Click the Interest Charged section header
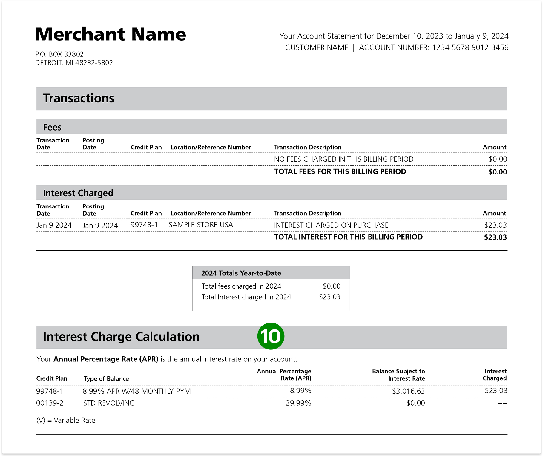The image size is (543, 457). coord(272,193)
